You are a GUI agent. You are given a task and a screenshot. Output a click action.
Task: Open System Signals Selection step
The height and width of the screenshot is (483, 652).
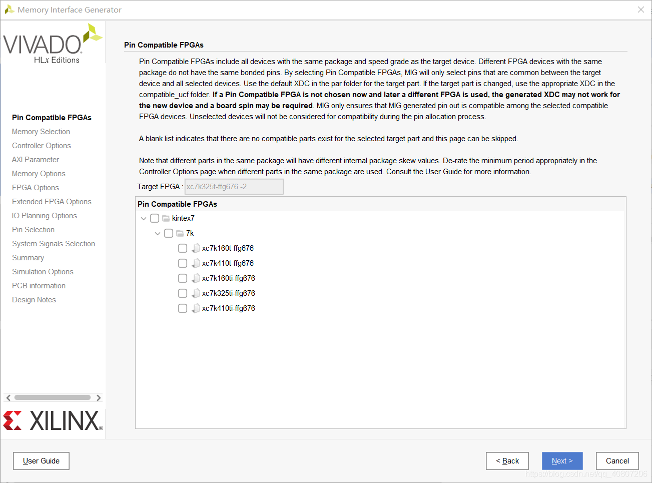click(54, 244)
